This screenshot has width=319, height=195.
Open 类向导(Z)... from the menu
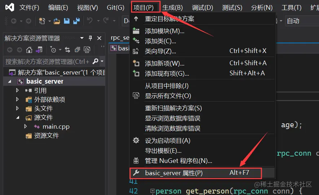pos(202,51)
